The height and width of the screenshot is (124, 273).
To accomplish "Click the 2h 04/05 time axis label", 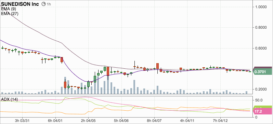I will tap(88, 120).
